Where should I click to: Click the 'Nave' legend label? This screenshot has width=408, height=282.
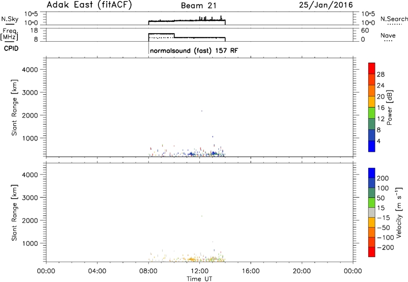[x=388, y=36]
